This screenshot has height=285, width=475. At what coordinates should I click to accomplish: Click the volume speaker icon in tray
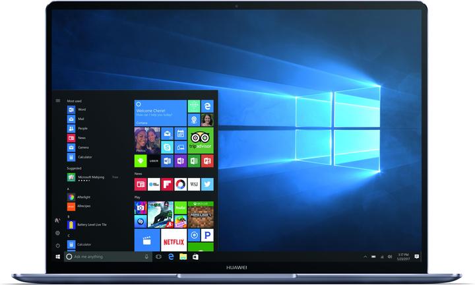[390, 257]
